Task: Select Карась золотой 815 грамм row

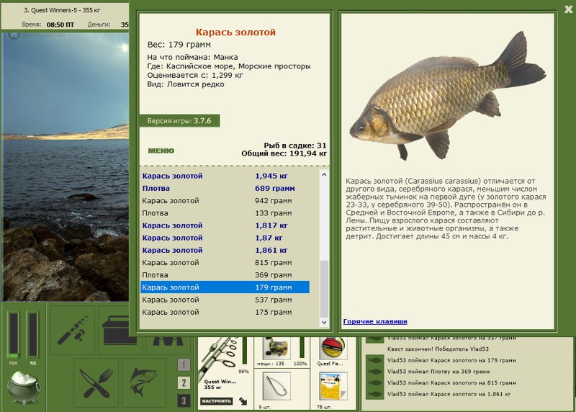Action: pyautogui.click(x=225, y=263)
